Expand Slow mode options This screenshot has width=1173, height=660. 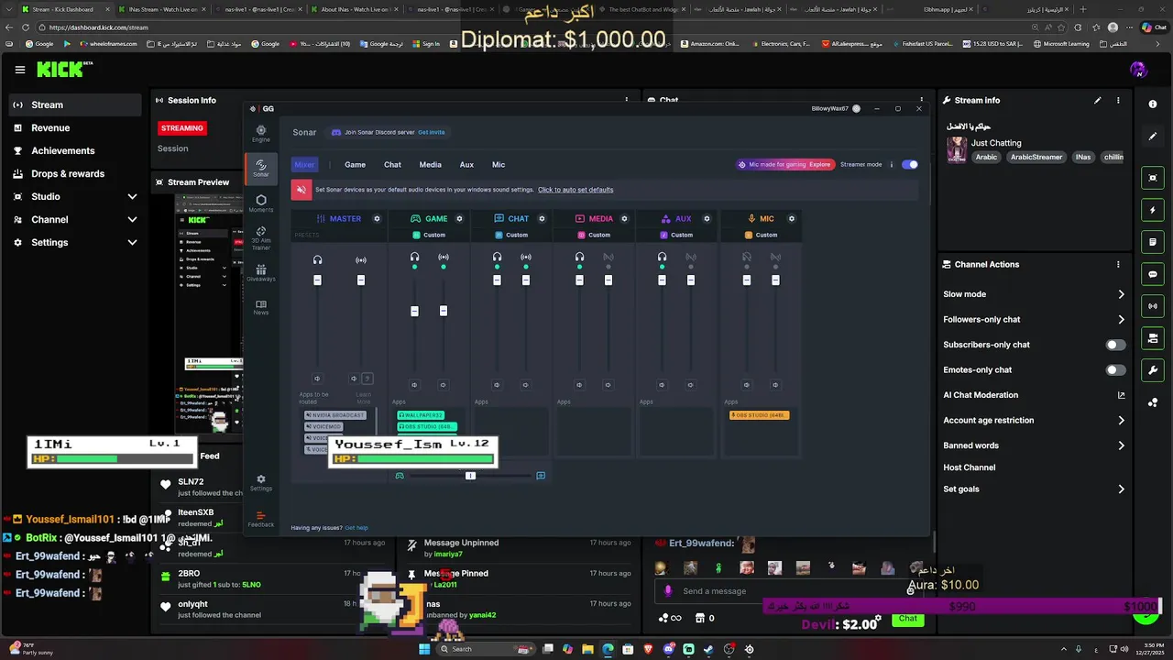1121,294
